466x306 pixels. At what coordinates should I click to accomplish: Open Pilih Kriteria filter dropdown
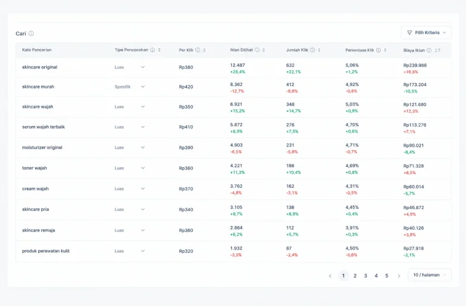[x=426, y=33]
